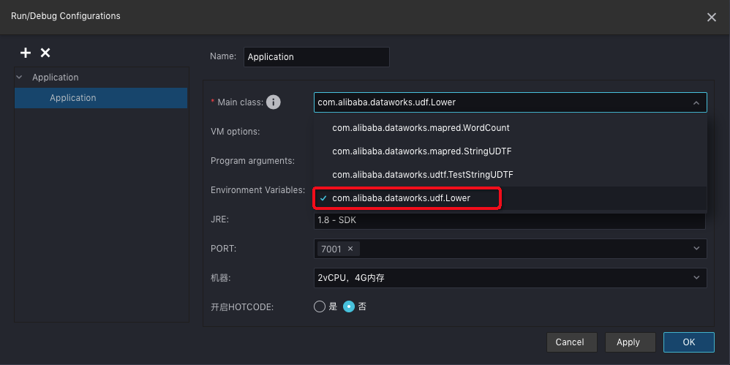730x365 pixels.
Task: Collapse the Application tree group
Action: click(x=20, y=78)
